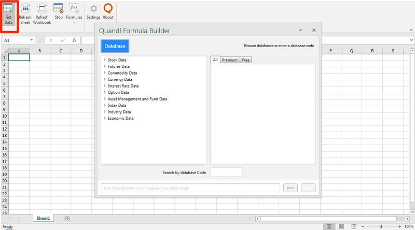
Task: Click the Search by database Code field
Action: point(226,172)
